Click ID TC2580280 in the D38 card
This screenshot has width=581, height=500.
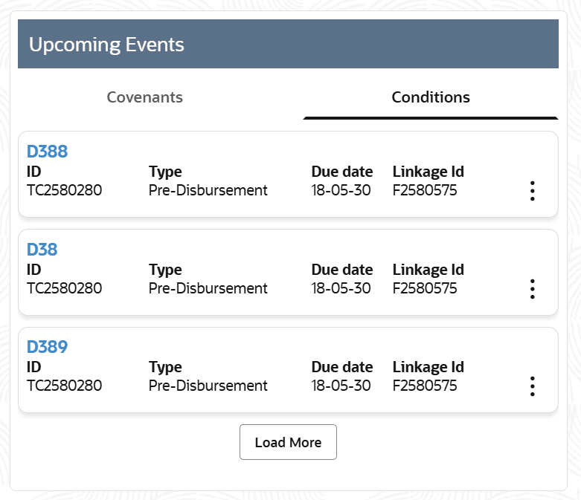[64, 288]
